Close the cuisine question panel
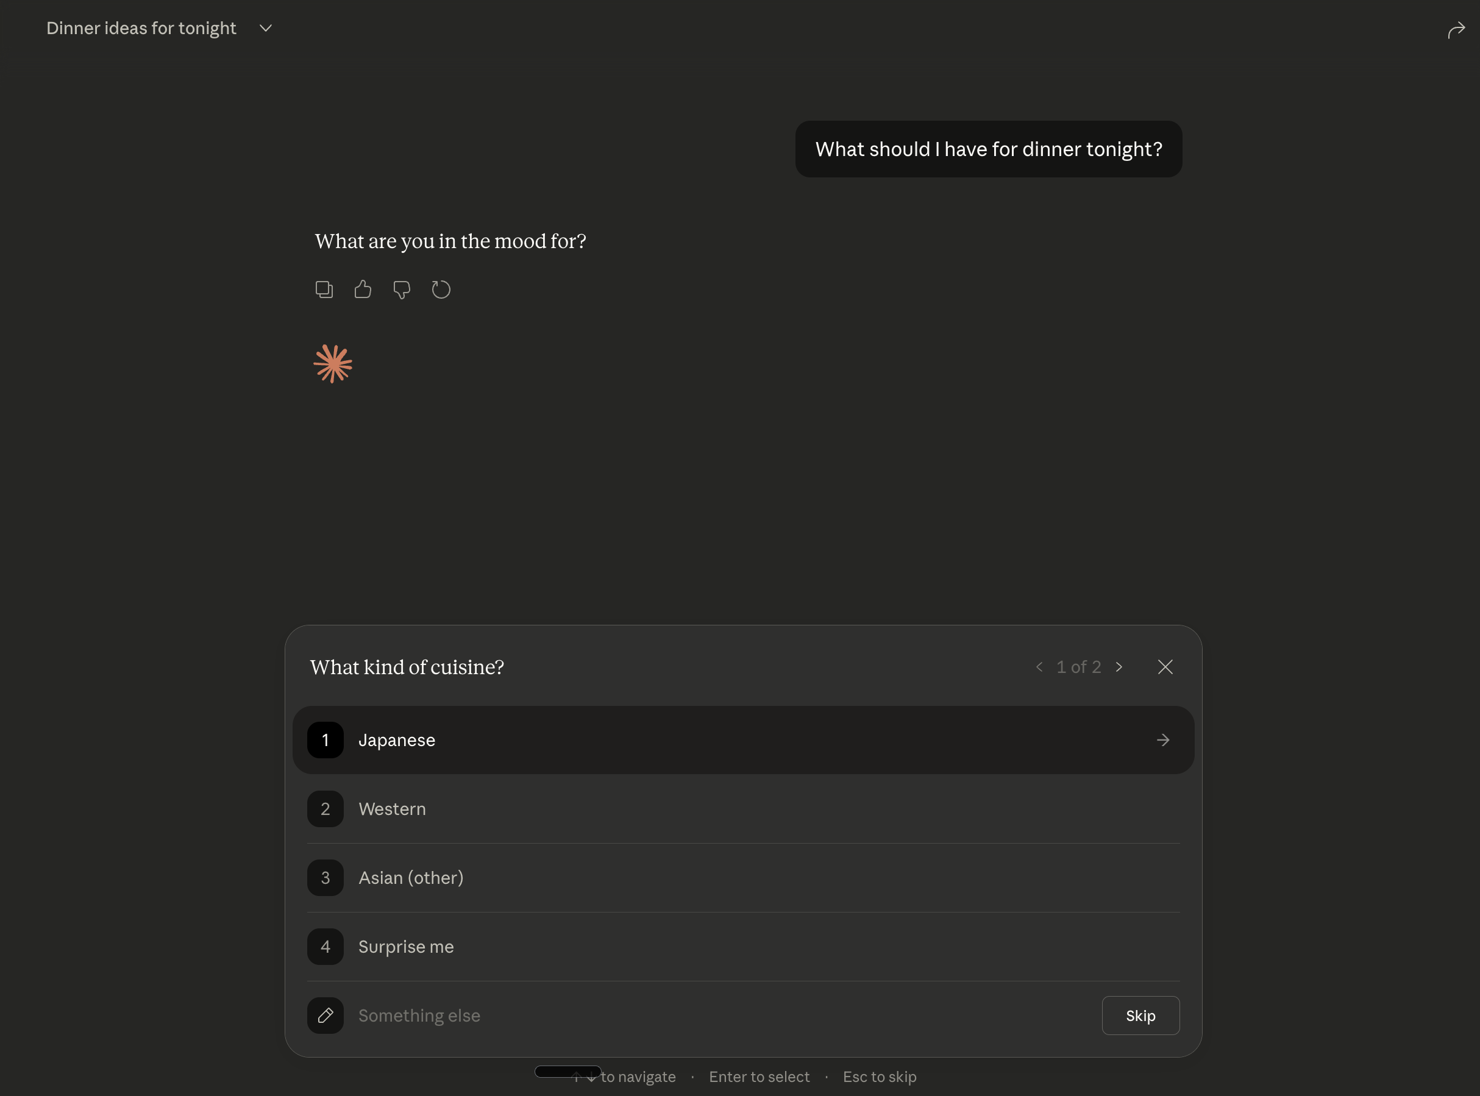This screenshot has width=1480, height=1096. pyautogui.click(x=1165, y=667)
